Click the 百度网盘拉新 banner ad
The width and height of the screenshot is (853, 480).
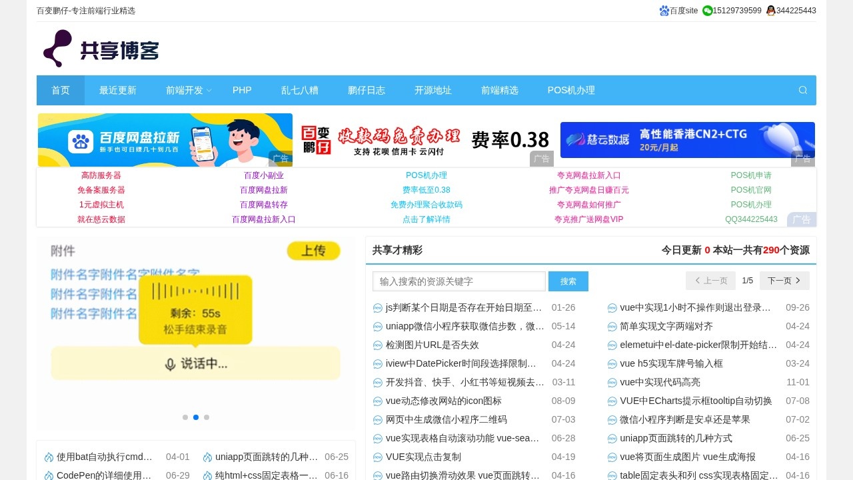point(165,140)
